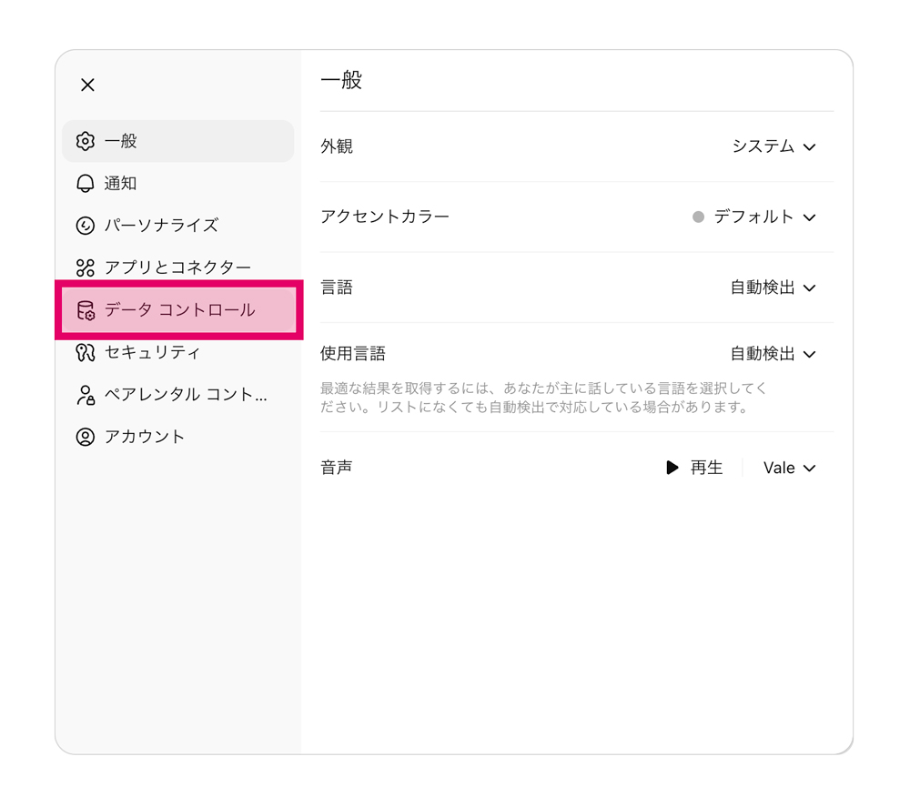Select the ペアレンタル コントロール person-lock icon
Screen dimensions: 910x807
[x=86, y=395]
